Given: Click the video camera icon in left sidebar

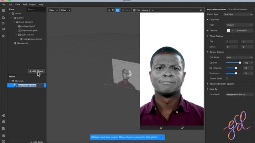Looking at the screenshot, I should (4, 17).
